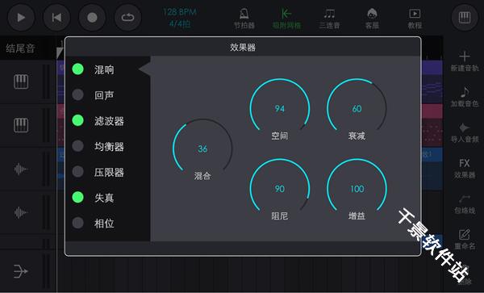Select first audio waveform track icon

(x=21, y=169)
